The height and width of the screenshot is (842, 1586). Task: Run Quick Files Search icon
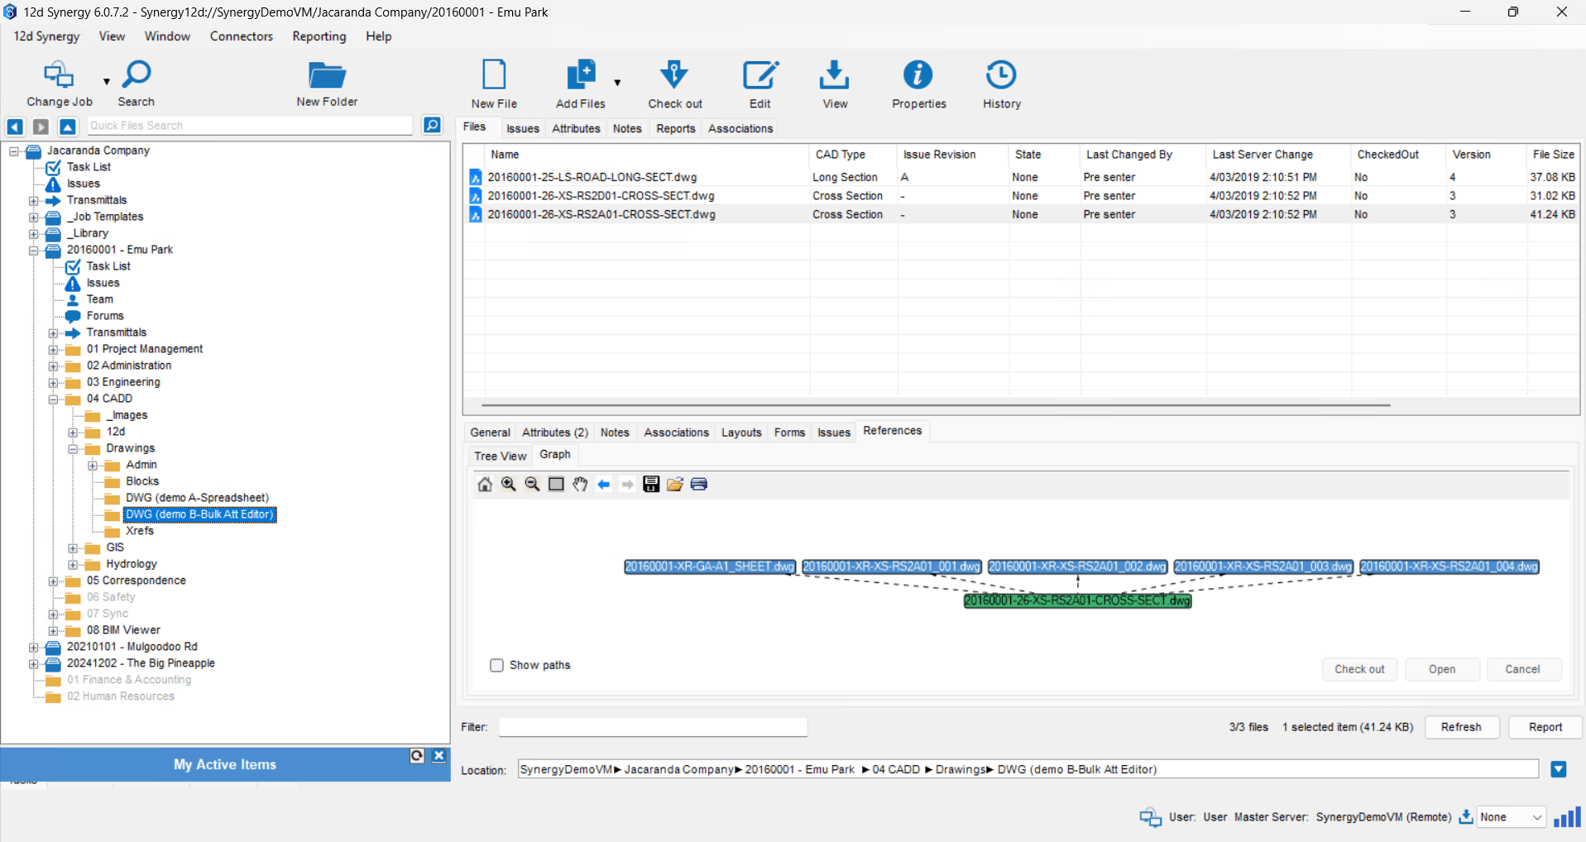point(432,125)
